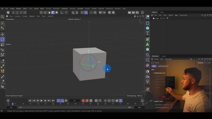Viewport: 212px width, 119px height.
Task: Open the viewport search magnifier icon
Action: point(2,17)
